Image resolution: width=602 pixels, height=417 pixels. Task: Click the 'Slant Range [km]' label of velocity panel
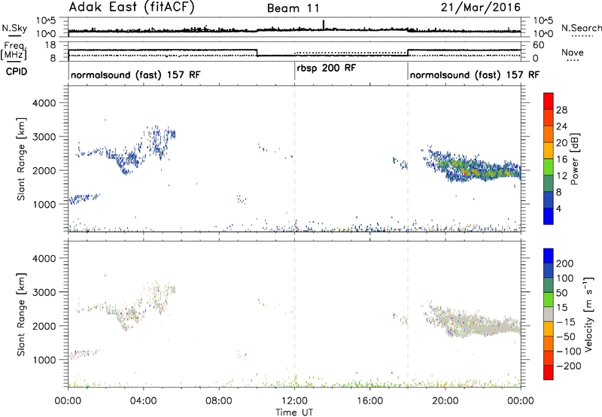21,314
